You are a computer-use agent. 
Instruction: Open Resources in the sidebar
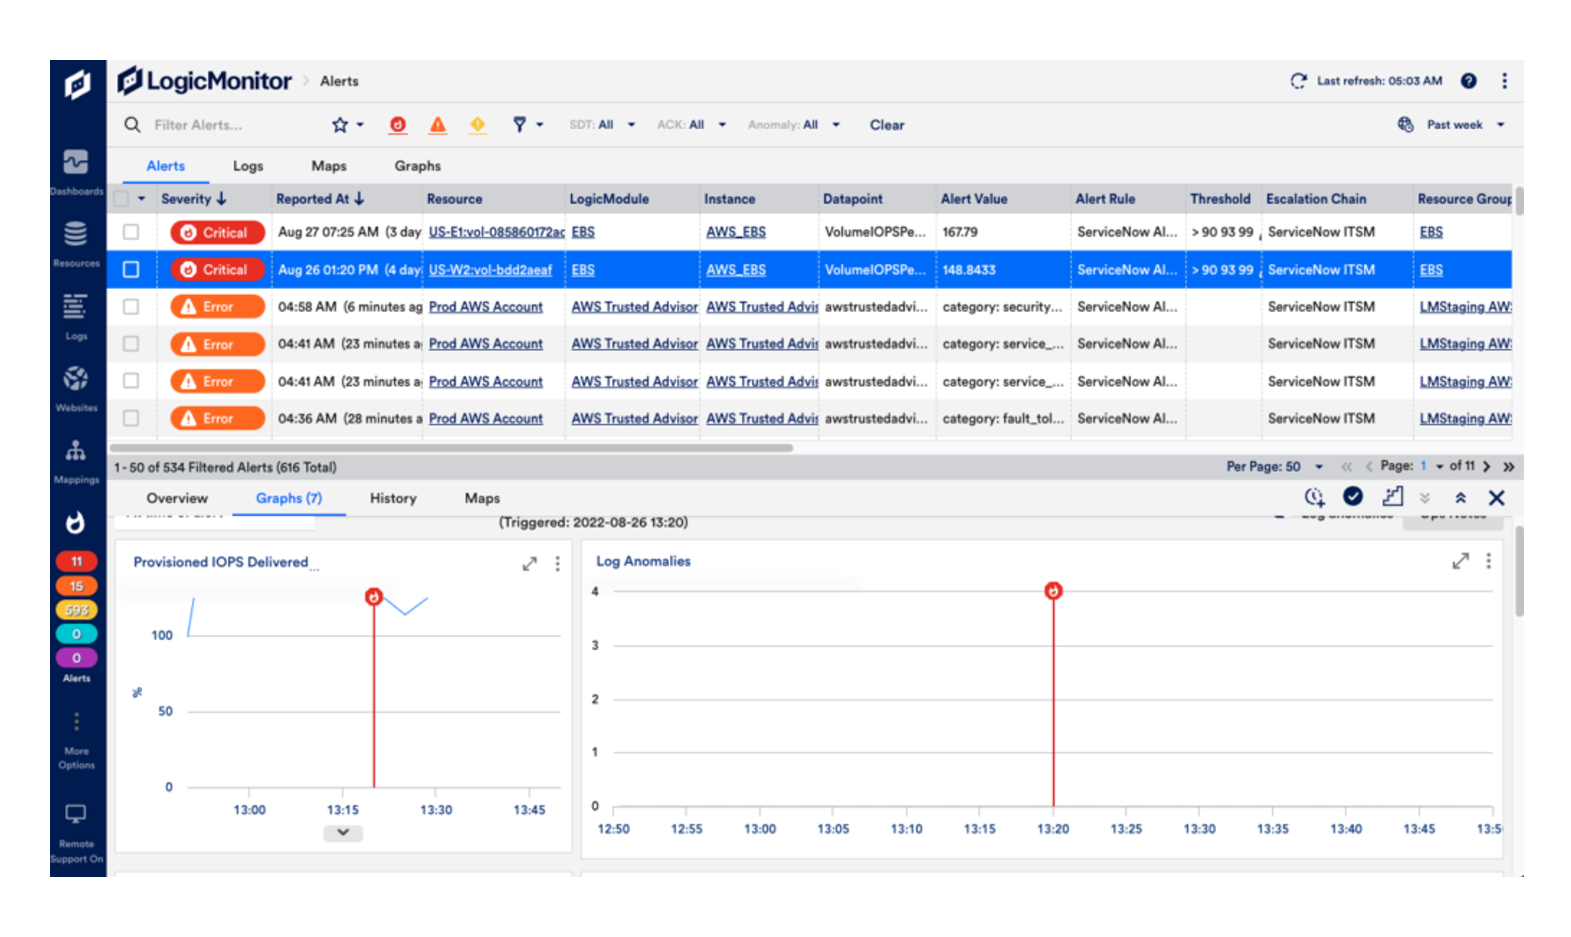pos(76,243)
